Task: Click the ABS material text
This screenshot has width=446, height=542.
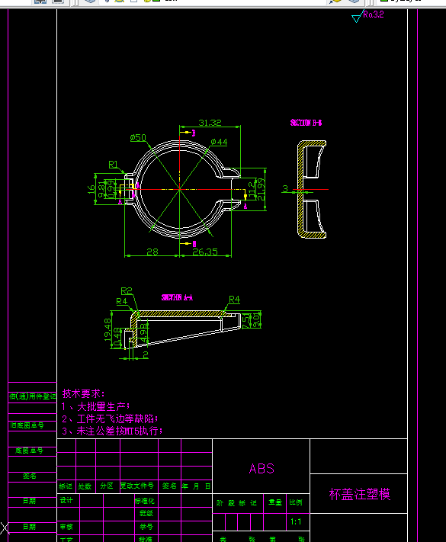Action: point(262,469)
